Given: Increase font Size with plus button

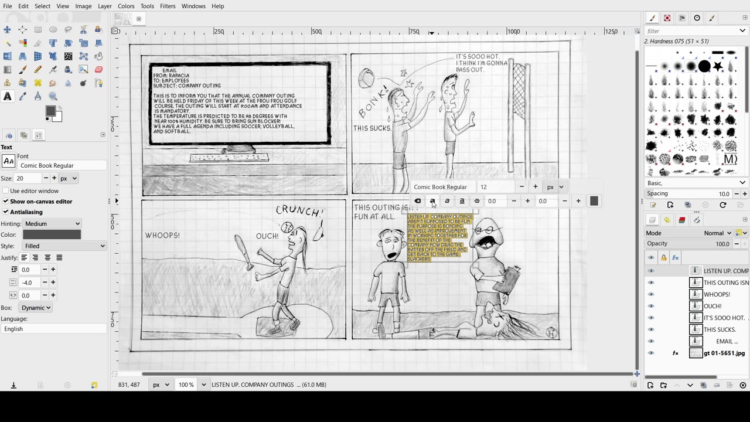Looking at the screenshot, I should coord(54,178).
